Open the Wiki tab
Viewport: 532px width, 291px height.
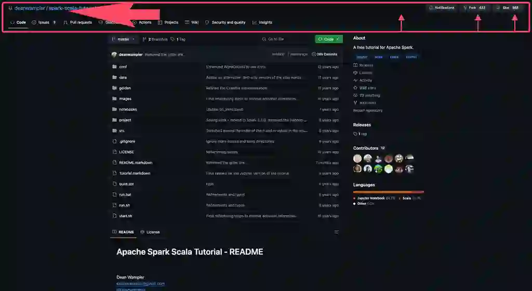pos(192,22)
